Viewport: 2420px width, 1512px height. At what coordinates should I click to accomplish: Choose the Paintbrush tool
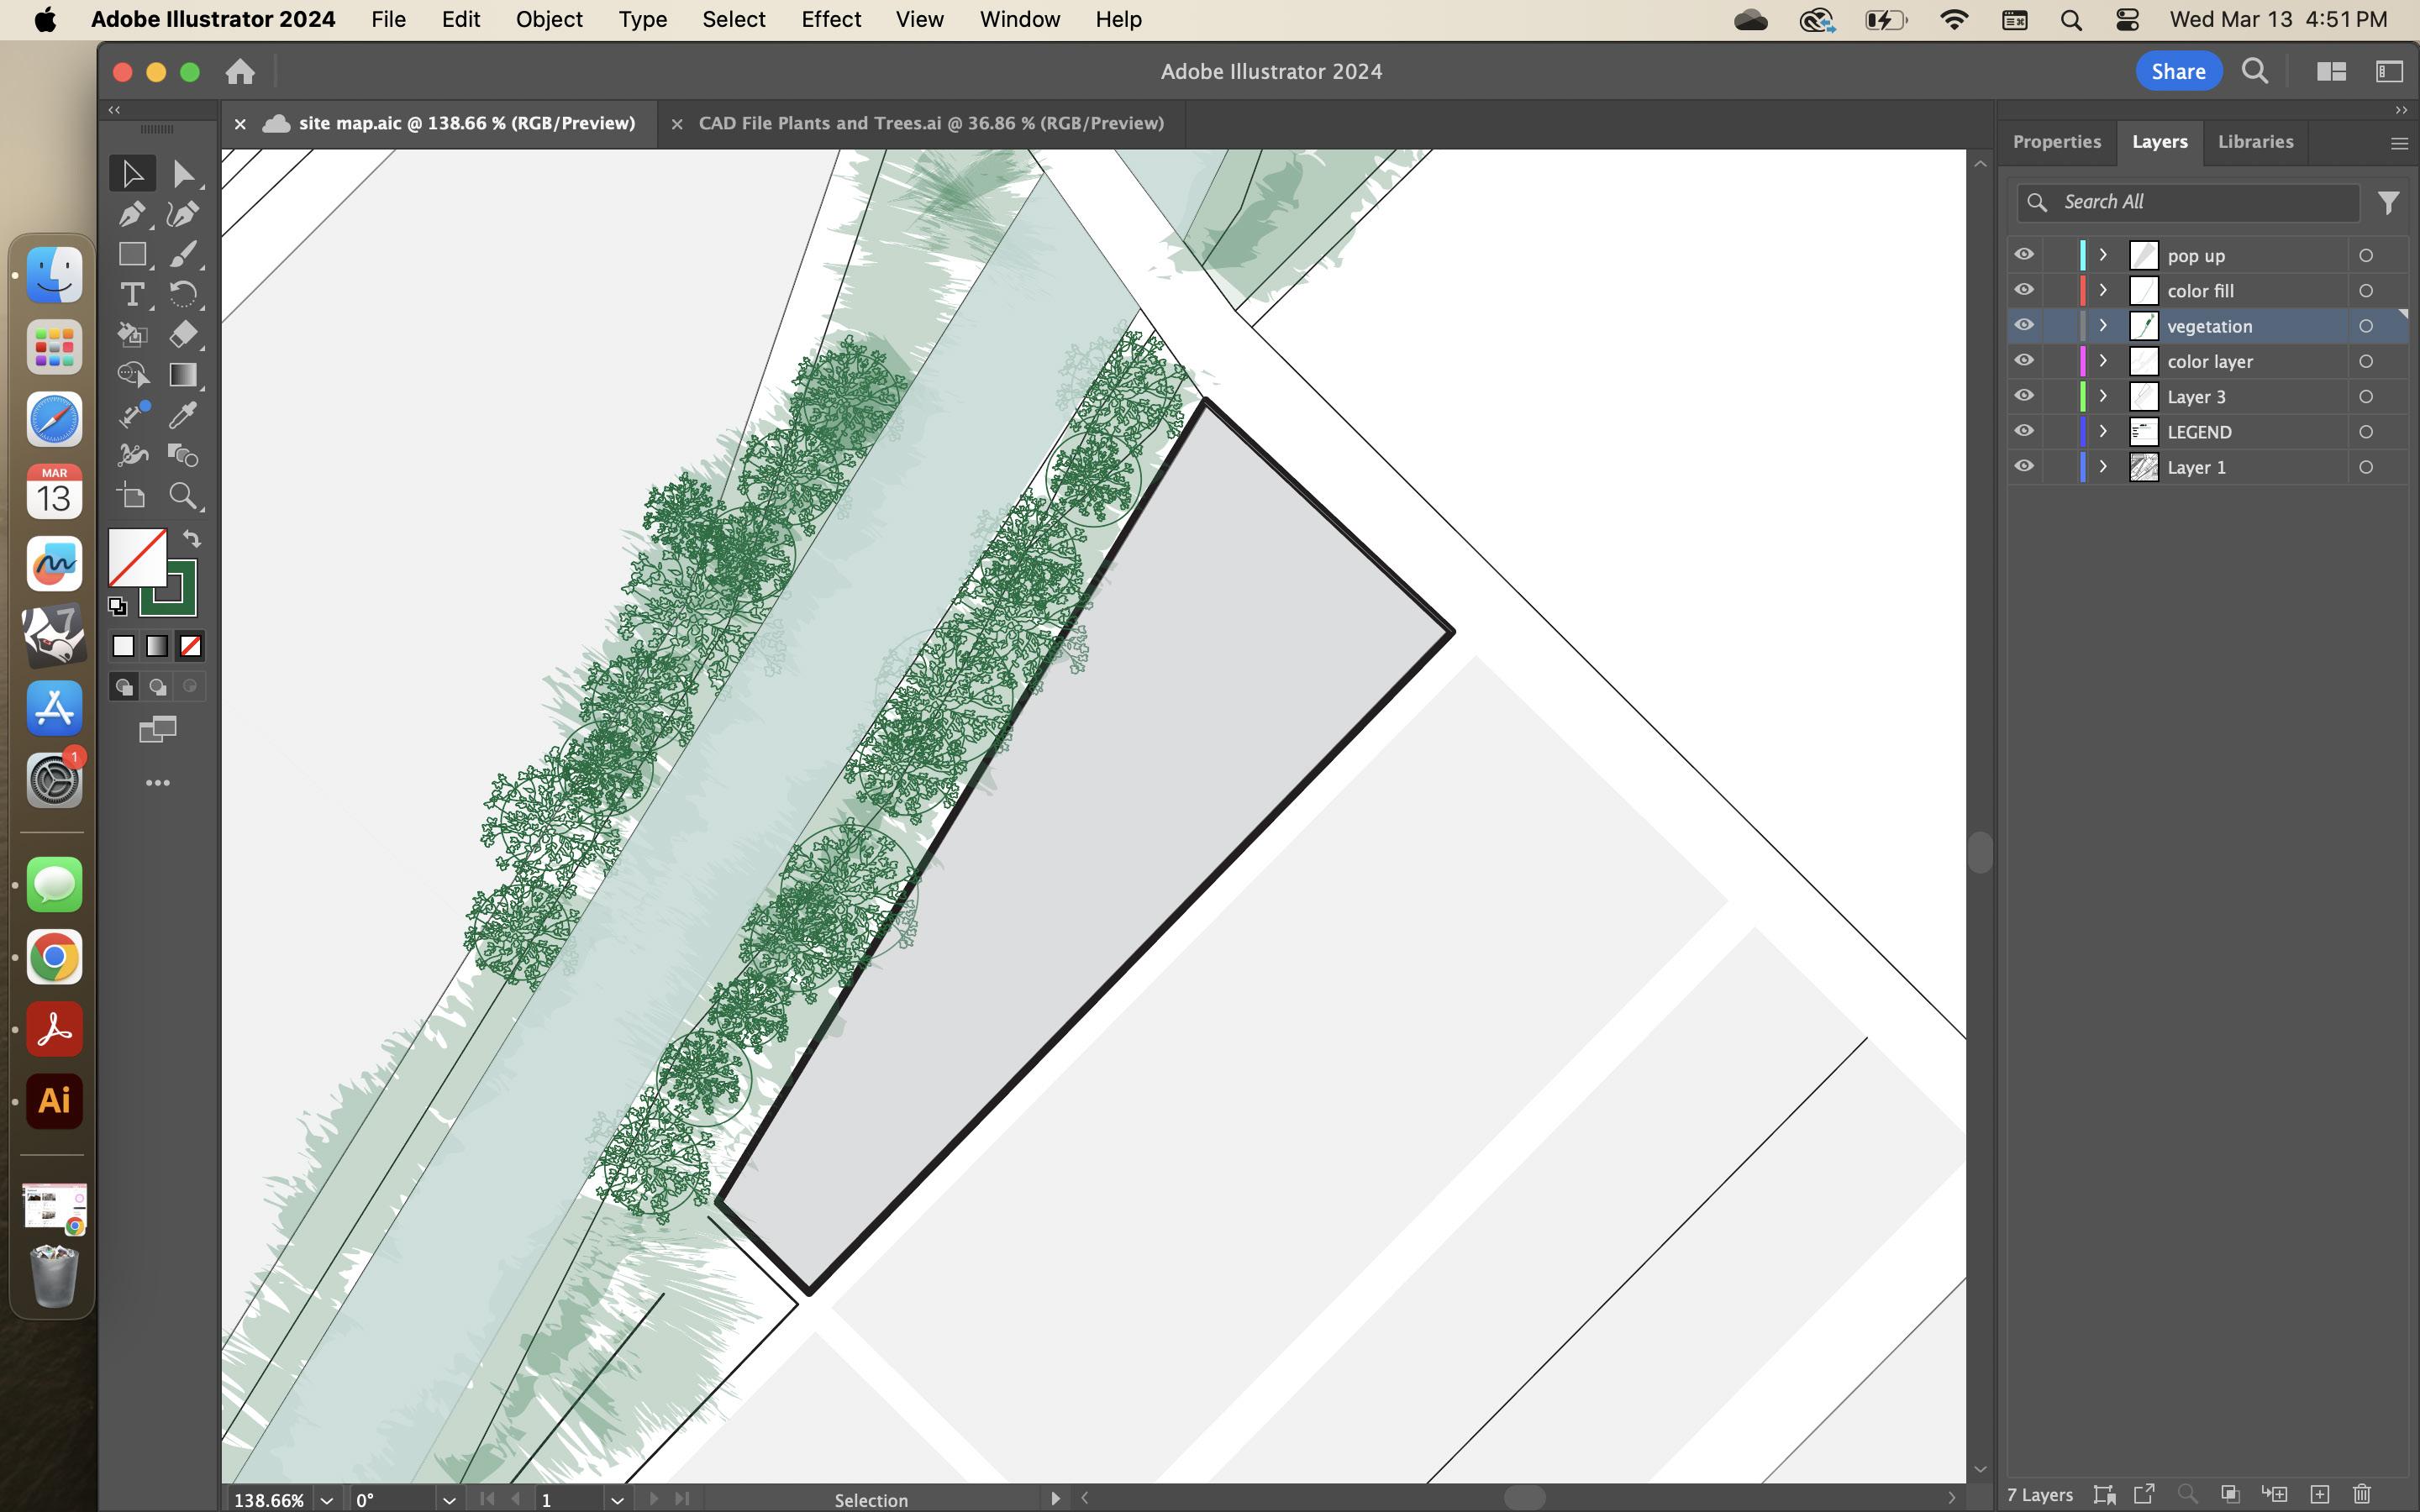(182, 254)
